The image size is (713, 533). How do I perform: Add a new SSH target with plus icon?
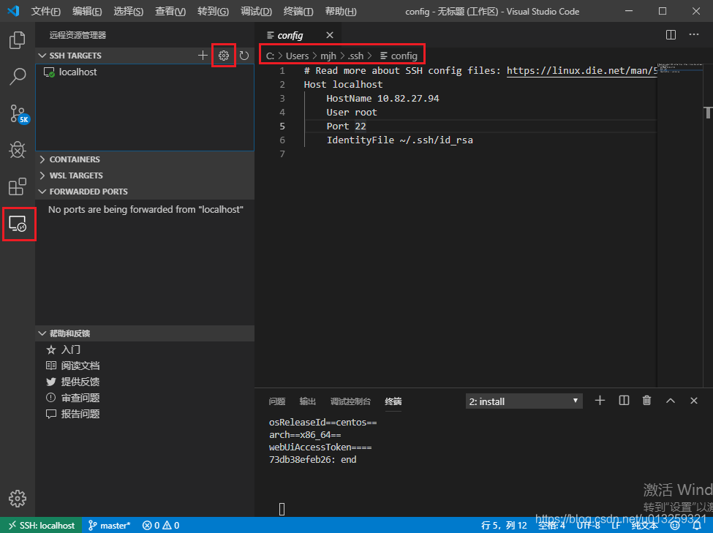[203, 56]
